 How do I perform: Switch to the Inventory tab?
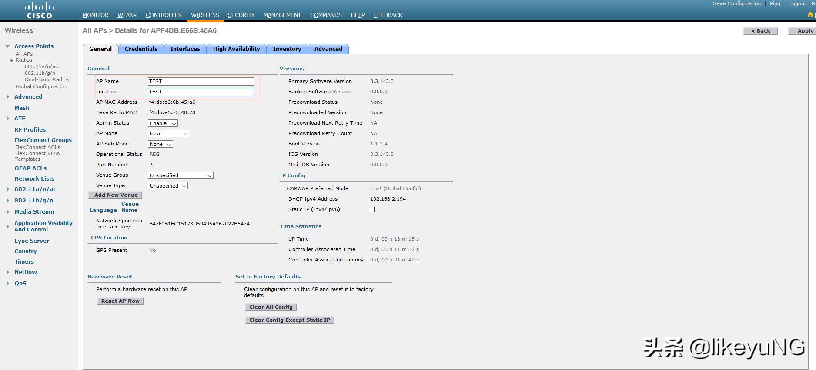point(287,49)
